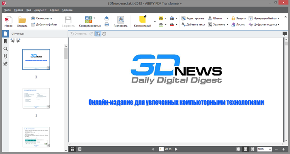Add a sticky note Комментарий
The height and width of the screenshot is (154, 290).
point(143,22)
